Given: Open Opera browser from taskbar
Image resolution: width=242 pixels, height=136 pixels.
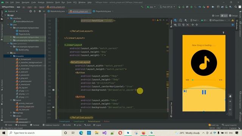Looking at the screenshot, I should coord(120,133).
